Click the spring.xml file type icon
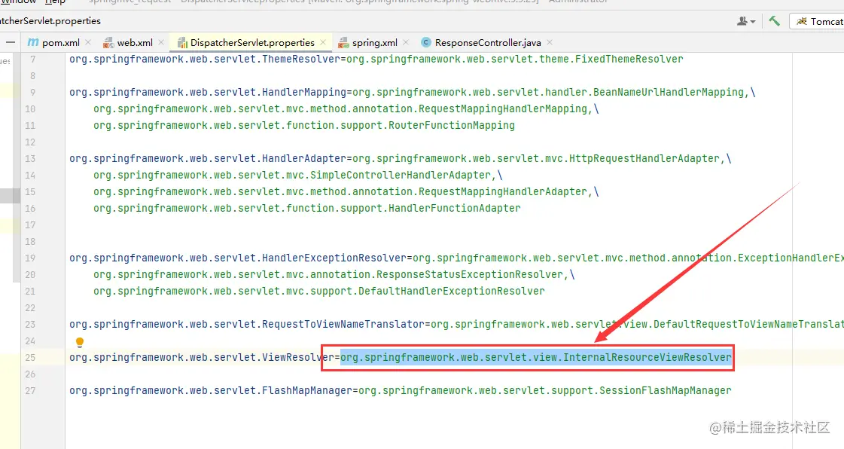Viewport: 844px width, 449px height. 343,42
